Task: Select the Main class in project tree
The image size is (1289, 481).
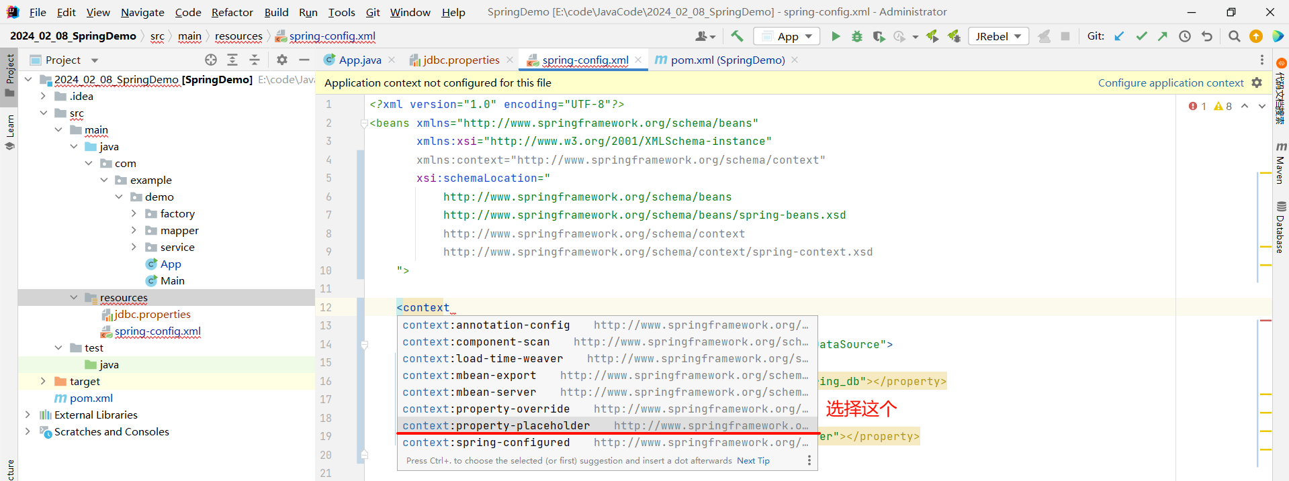Action: [172, 280]
